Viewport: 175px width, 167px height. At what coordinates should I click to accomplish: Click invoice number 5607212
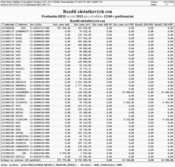[x=20, y=157]
